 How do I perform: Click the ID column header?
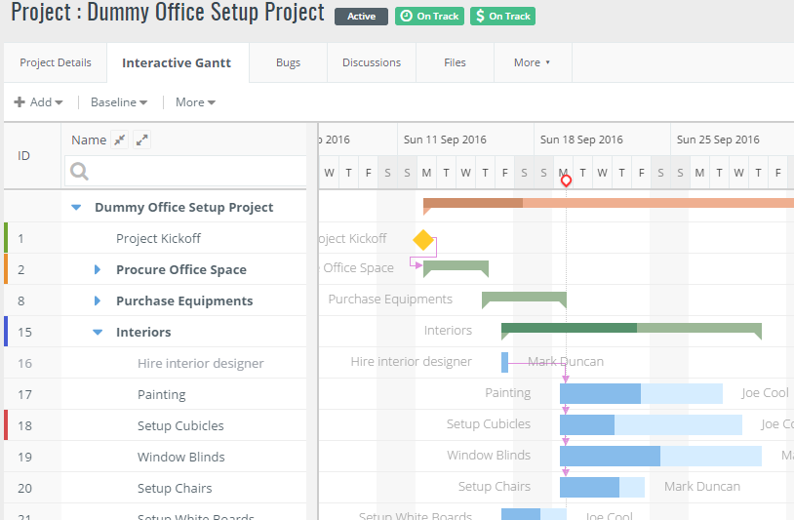click(x=23, y=155)
